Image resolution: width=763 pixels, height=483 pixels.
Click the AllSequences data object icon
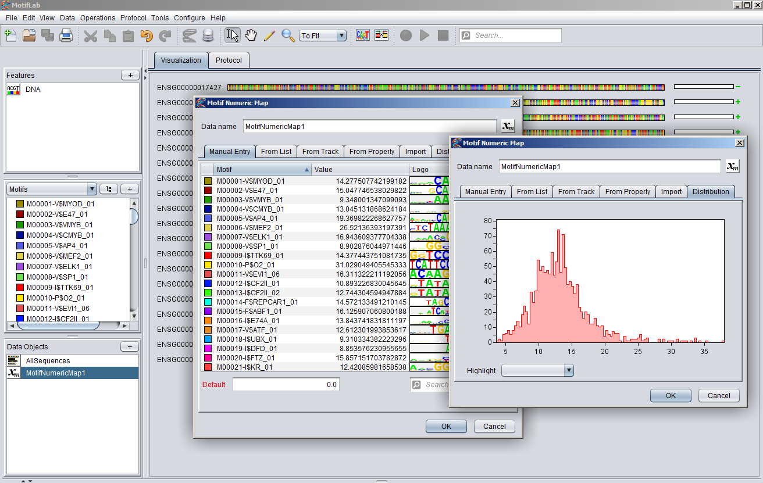[13, 361]
